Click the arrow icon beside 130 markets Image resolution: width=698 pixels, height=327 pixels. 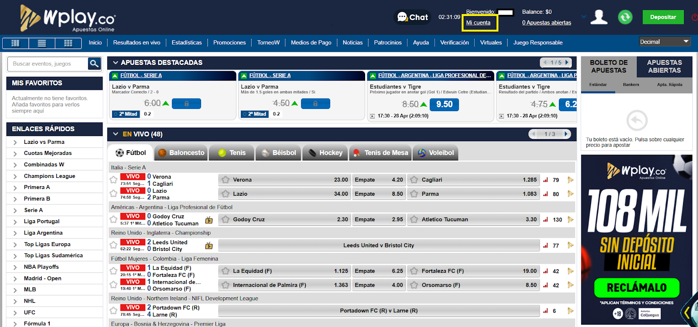tap(570, 220)
